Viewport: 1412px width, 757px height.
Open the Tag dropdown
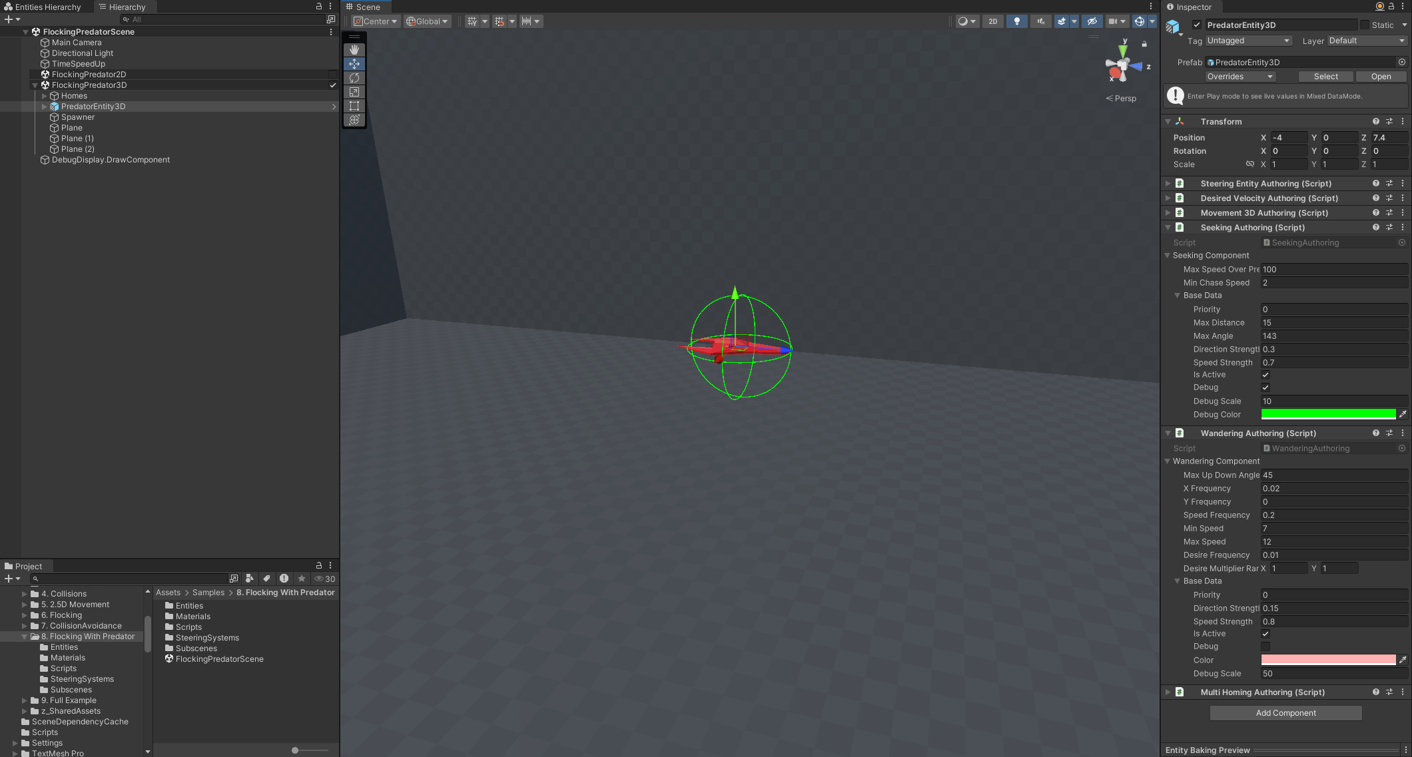[x=1248, y=41]
